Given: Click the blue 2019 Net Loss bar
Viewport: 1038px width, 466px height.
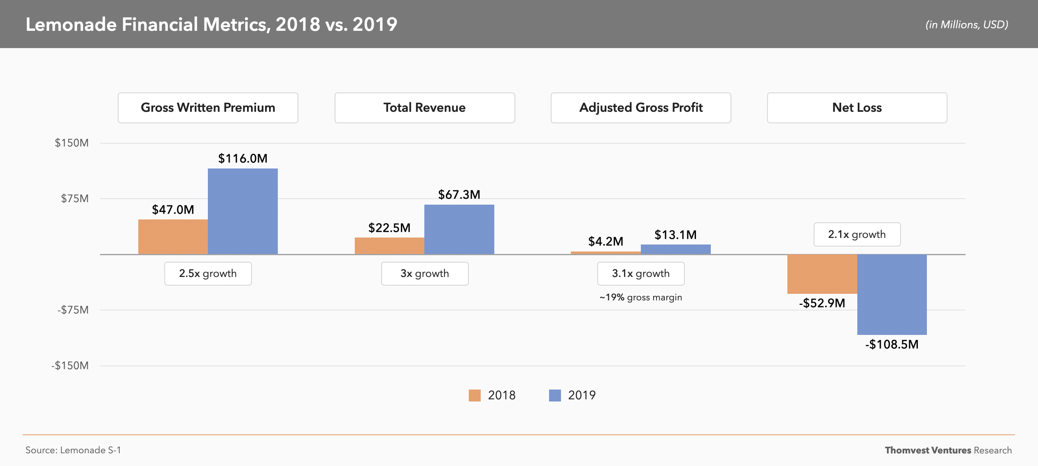Looking at the screenshot, I should tap(892, 295).
